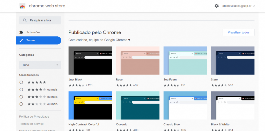Image resolution: width=265 pixels, height=131 pixels.
Task: Click the Slate 562 rating count
Action: [231, 85]
